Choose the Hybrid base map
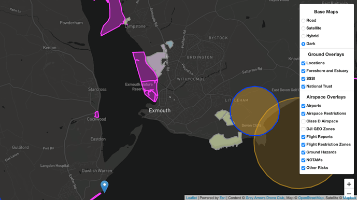 coord(303,36)
